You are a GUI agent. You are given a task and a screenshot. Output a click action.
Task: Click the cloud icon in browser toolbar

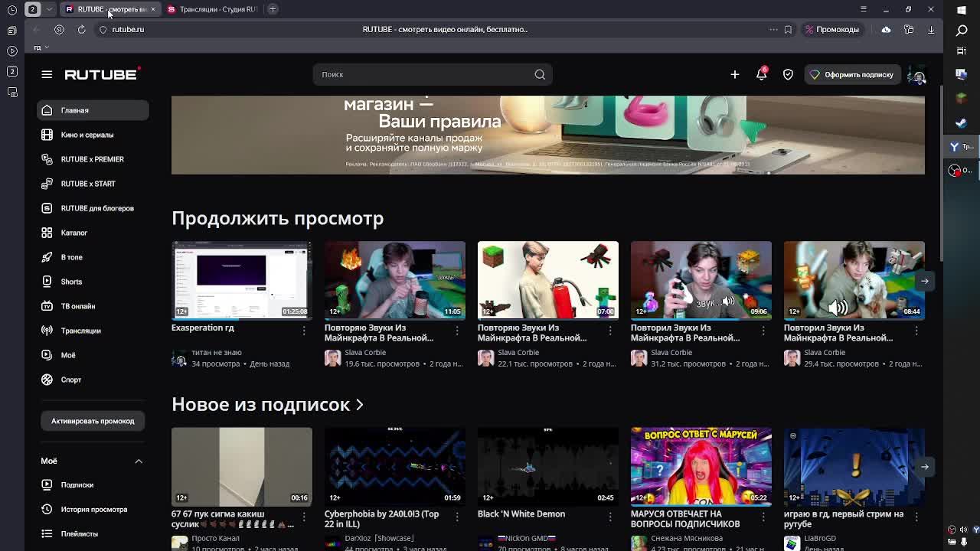click(886, 29)
